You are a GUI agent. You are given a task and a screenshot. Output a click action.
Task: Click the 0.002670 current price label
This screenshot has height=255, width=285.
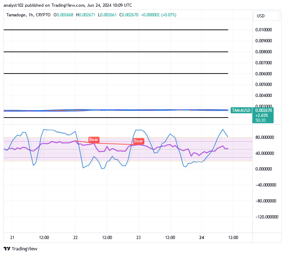click(263, 110)
